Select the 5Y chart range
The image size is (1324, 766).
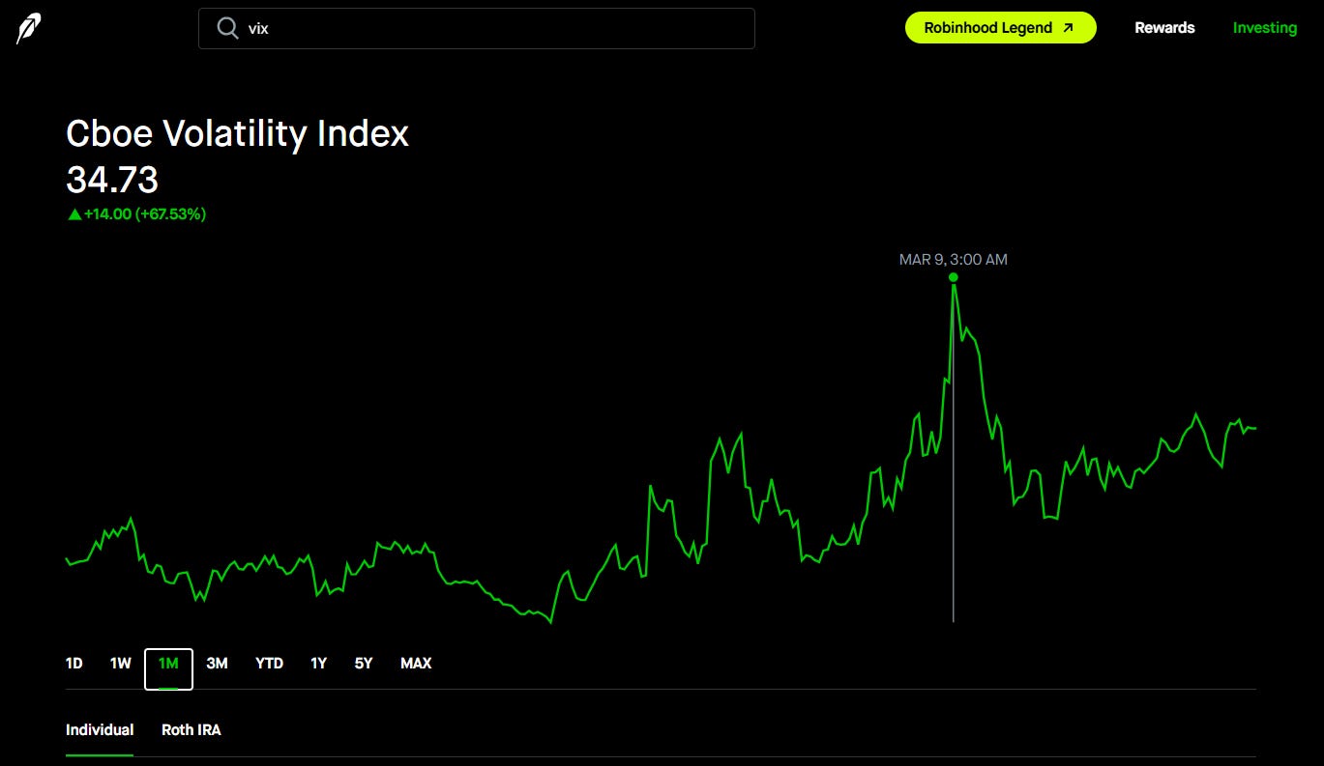click(364, 664)
